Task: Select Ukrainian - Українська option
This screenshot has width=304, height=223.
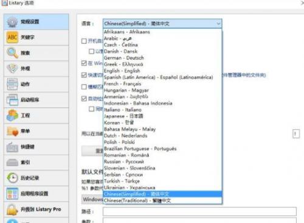Action: (162, 188)
